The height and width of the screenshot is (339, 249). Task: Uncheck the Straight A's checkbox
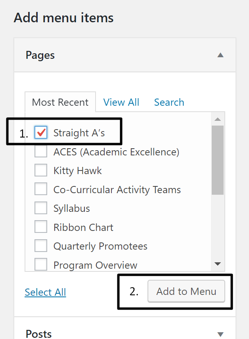click(x=41, y=133)
